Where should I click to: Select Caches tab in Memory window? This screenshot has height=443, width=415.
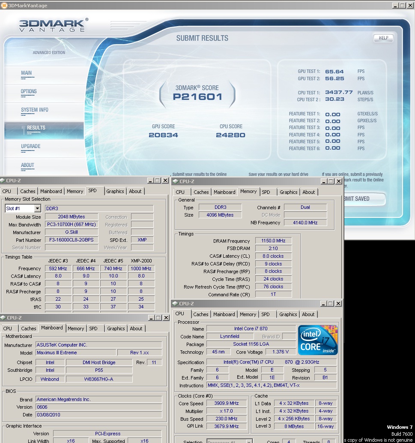201,192
